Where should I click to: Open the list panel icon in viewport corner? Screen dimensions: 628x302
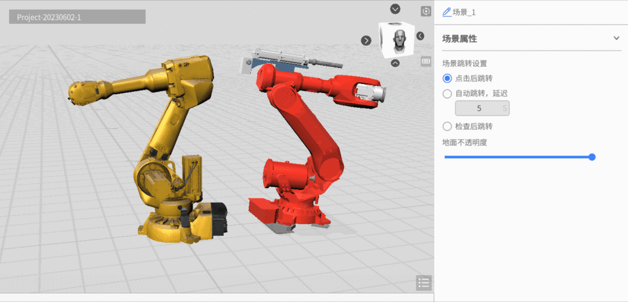click(x=423, y=282)
